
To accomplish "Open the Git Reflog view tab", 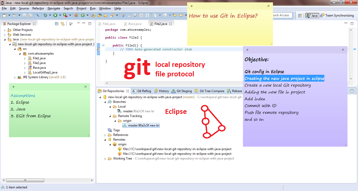I will pos(142,91).
